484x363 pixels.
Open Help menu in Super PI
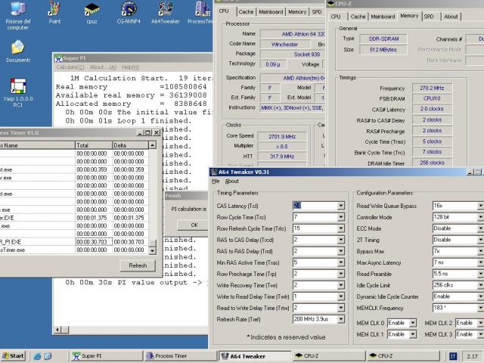[130, 67]
